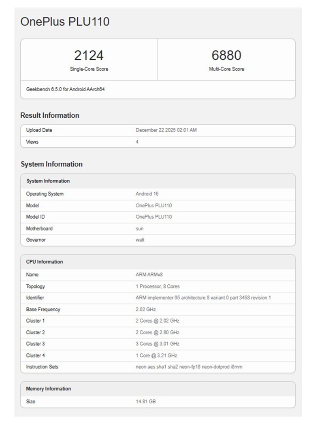Click the Memory Information section header
This screenshot has width=324, height=422.
pyautogui.click(x=49, y=388)
